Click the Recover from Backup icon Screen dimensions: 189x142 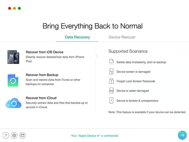click(13, 80)
